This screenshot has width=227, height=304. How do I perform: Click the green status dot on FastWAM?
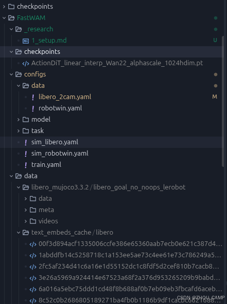[216, 18]
